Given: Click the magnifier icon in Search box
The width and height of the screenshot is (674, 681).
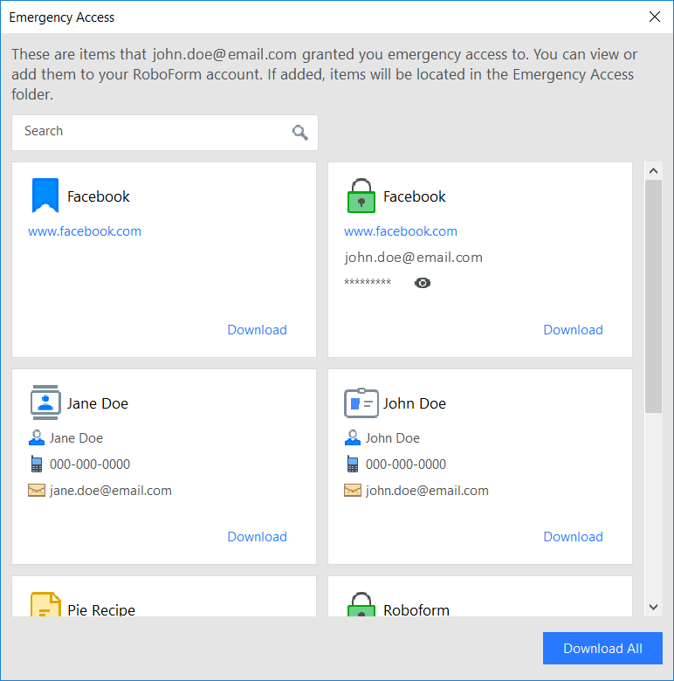Looking at the screenshot, I should [300, 133].
